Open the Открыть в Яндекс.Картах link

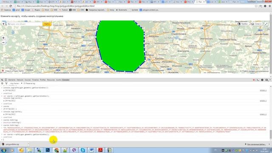click(x=13, y=71)
